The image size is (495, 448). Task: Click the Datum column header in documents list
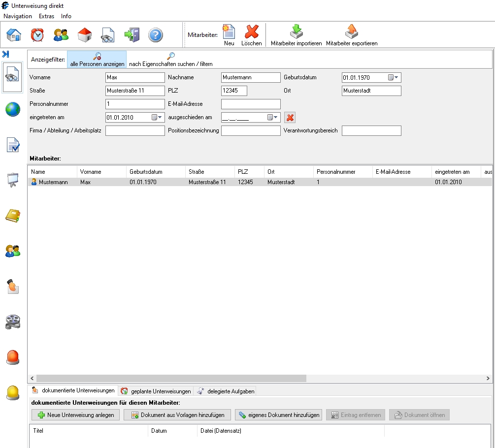tap(172, 431)
